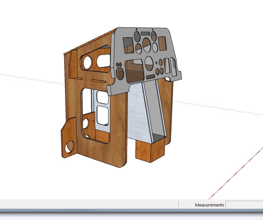Click the wooden bracket with round hole

(x=68, y=138)
